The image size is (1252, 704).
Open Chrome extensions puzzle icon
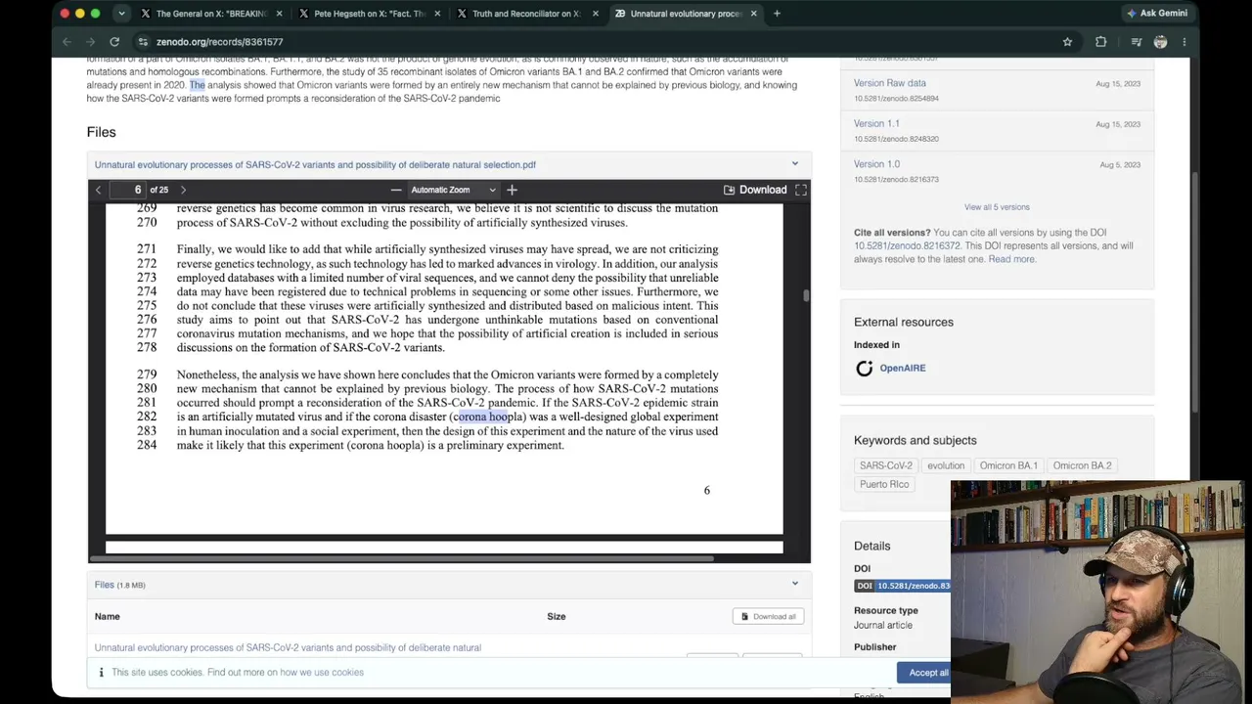(1100, 42)
